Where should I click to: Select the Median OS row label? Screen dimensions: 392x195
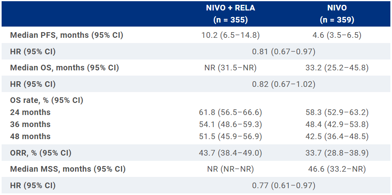tap(65, 68)
